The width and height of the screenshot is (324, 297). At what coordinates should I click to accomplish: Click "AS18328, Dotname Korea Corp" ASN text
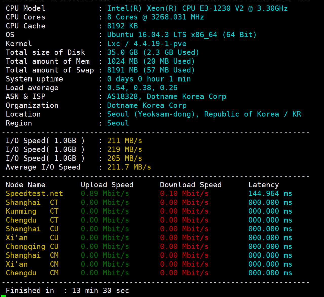[x=166, y=97]
